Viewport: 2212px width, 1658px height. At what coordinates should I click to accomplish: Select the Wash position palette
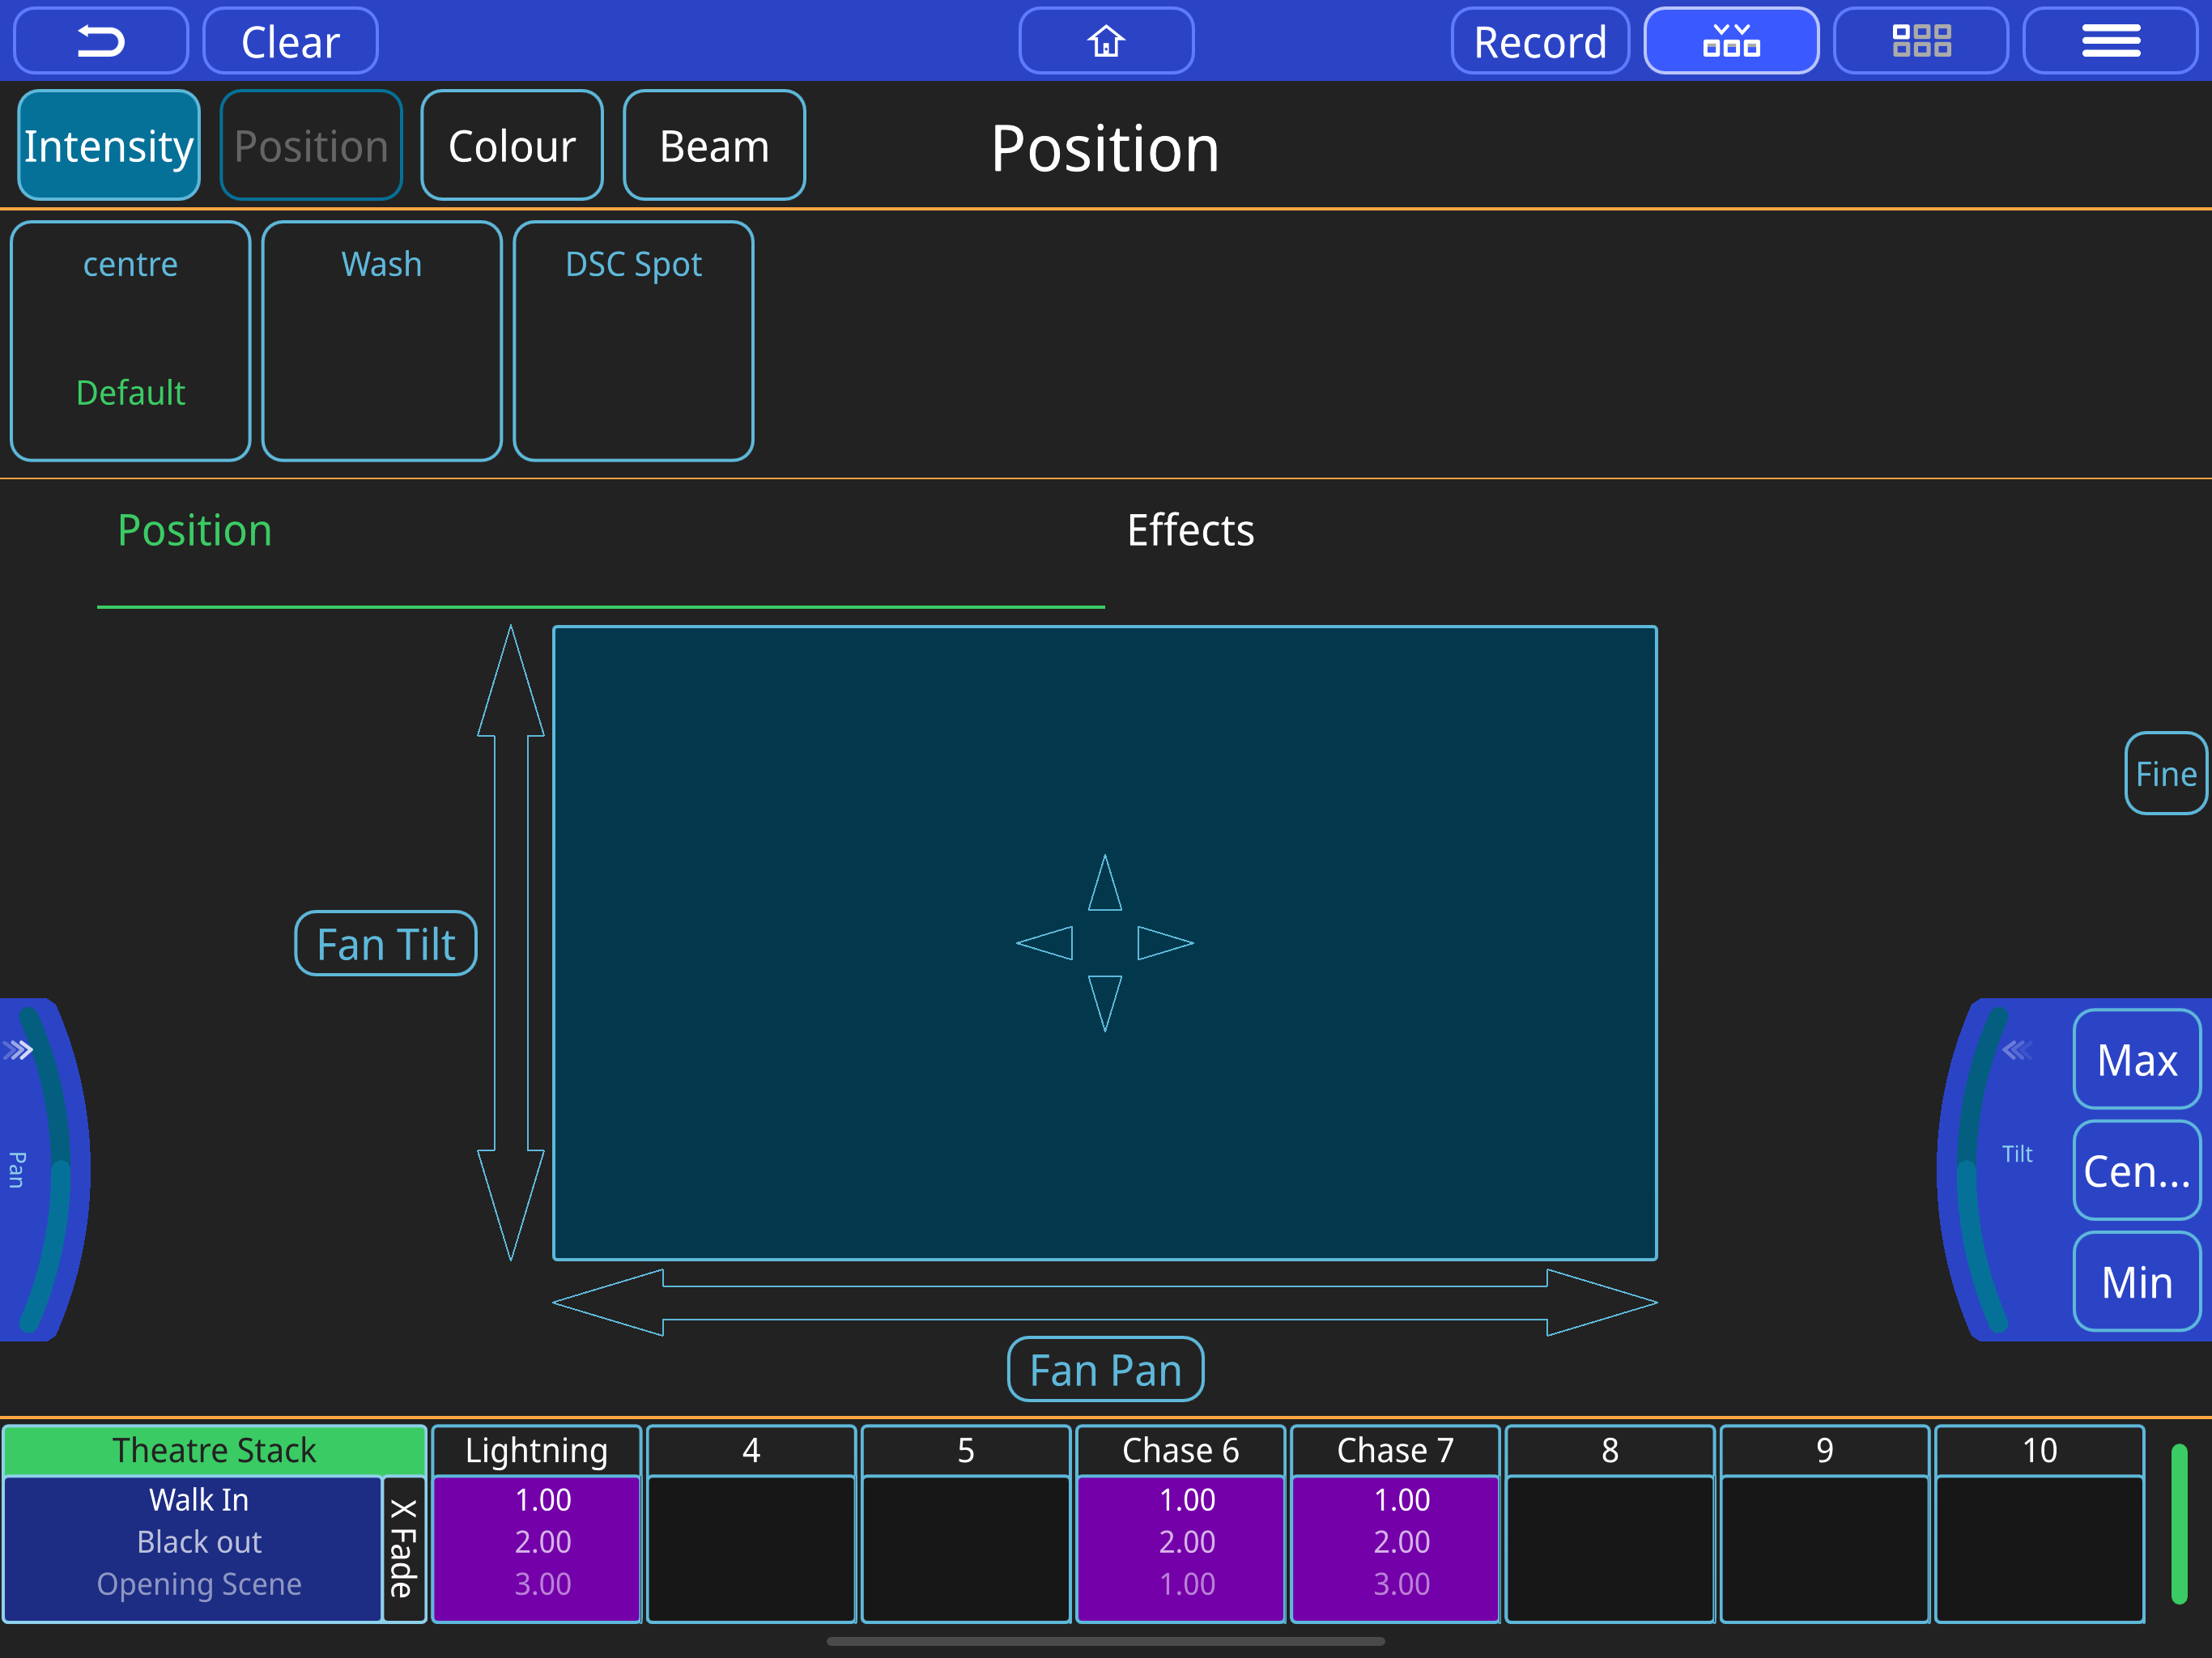point(382,341)
